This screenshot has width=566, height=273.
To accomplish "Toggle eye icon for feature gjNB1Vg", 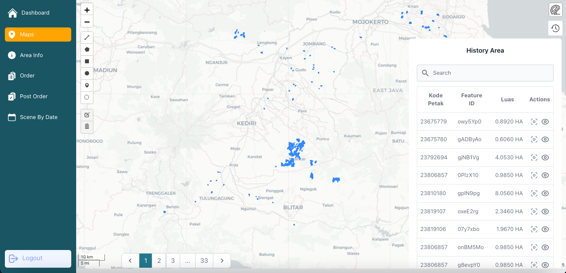I will click(x=545, y=158).
